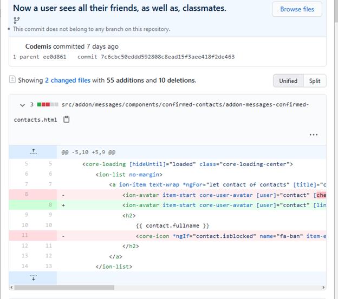This screenshot has width=338, height=299.
Task: Expand diff lines above line 5
Action: coord(33,152)
